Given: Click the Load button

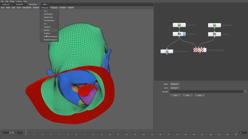Looking at the screenshot, I should coord(188,95).
